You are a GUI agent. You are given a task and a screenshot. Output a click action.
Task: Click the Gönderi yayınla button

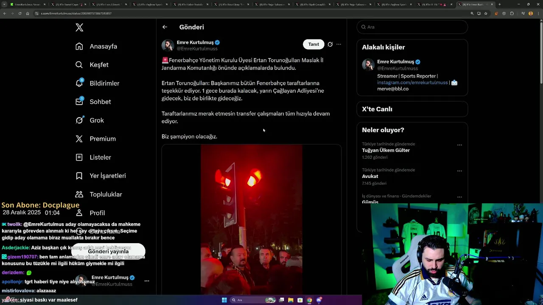click(x=108, y=251)
